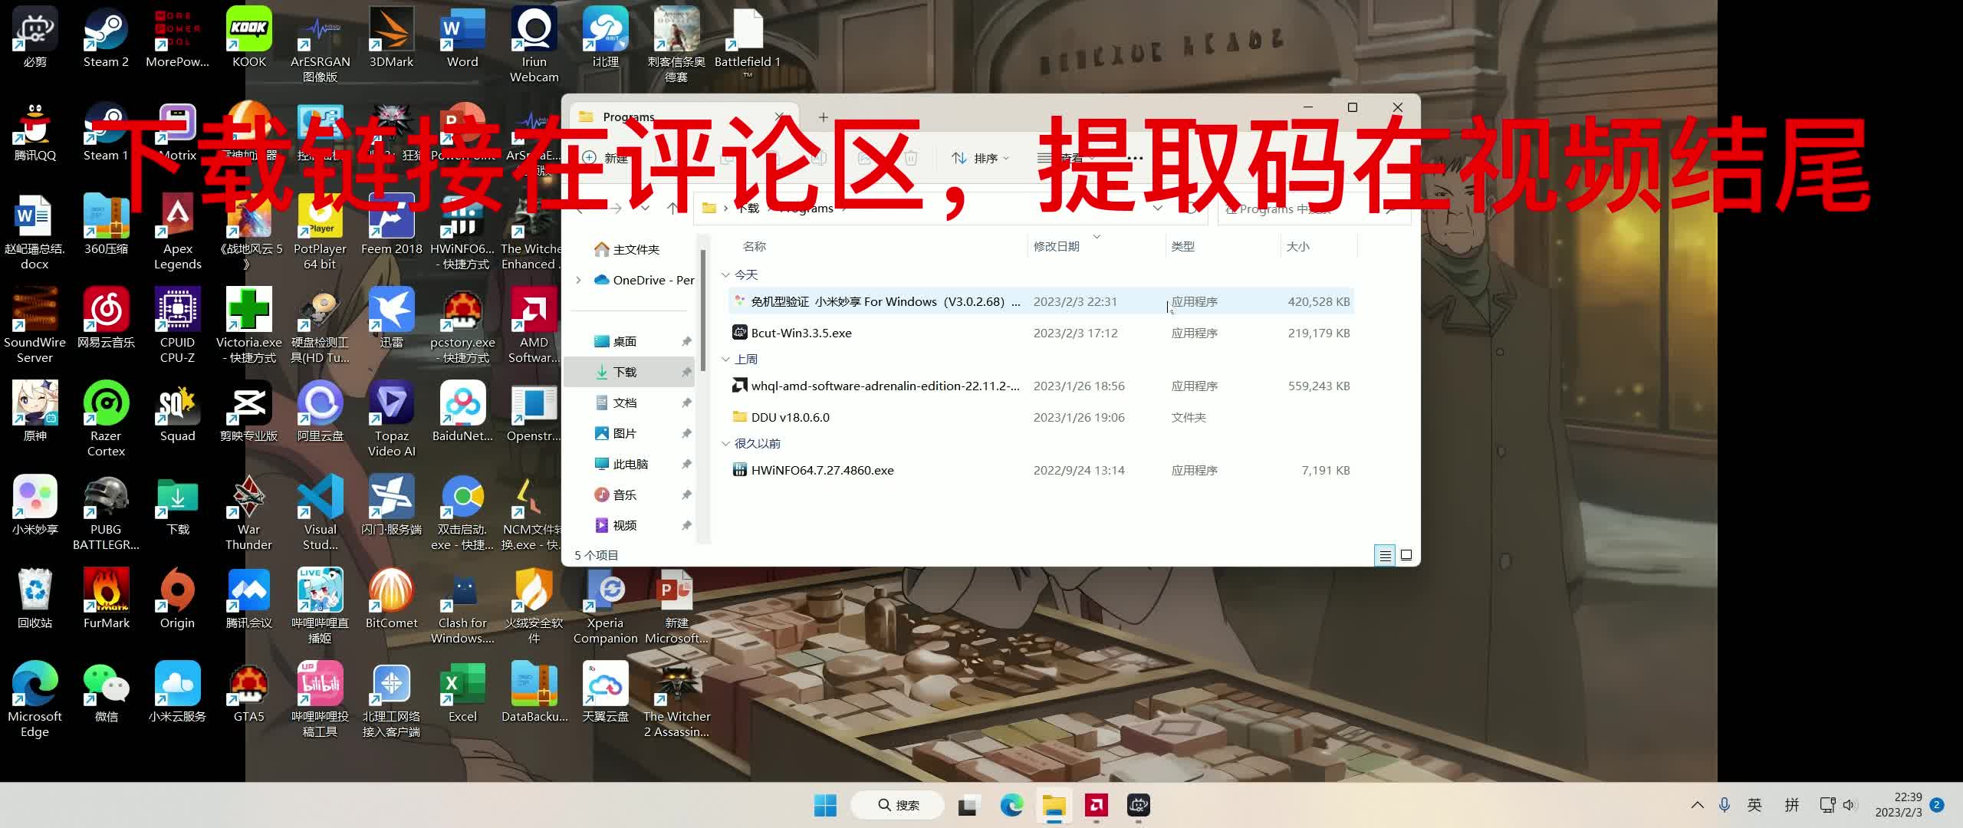
Task: Switch to details view layout
Action: click(x=1385, y=555)
